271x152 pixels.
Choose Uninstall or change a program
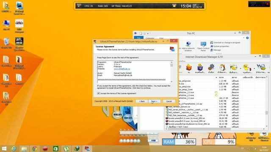click(x=225, y=43)
